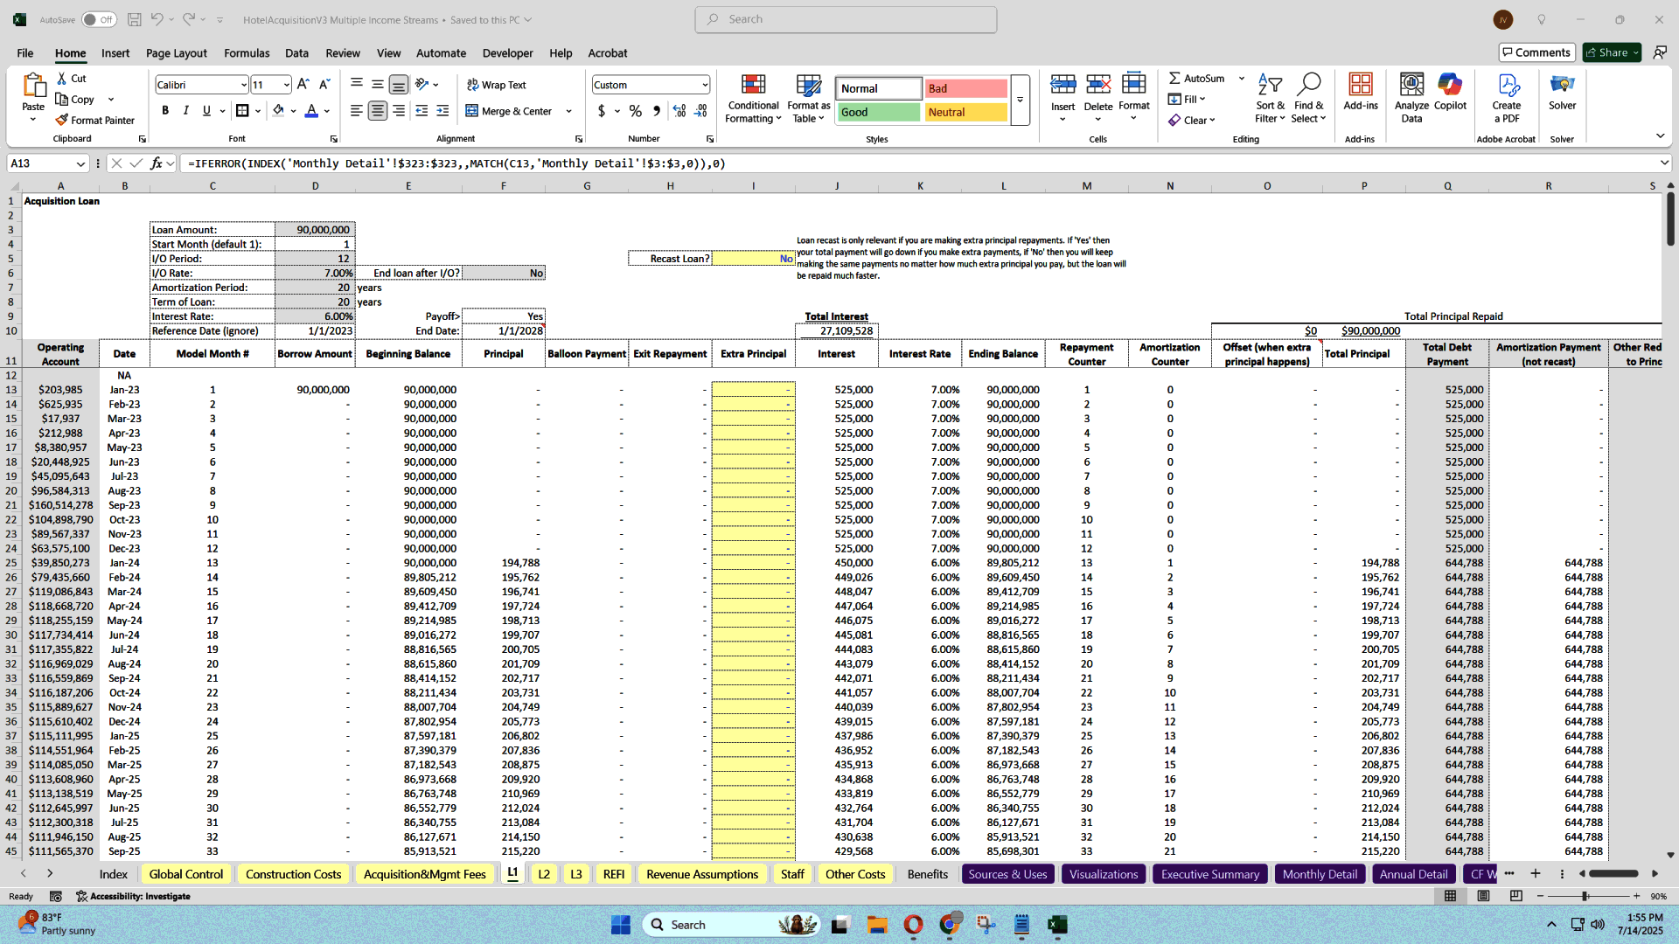Open the File menu
1679x944 pixels.
(25, 53)
